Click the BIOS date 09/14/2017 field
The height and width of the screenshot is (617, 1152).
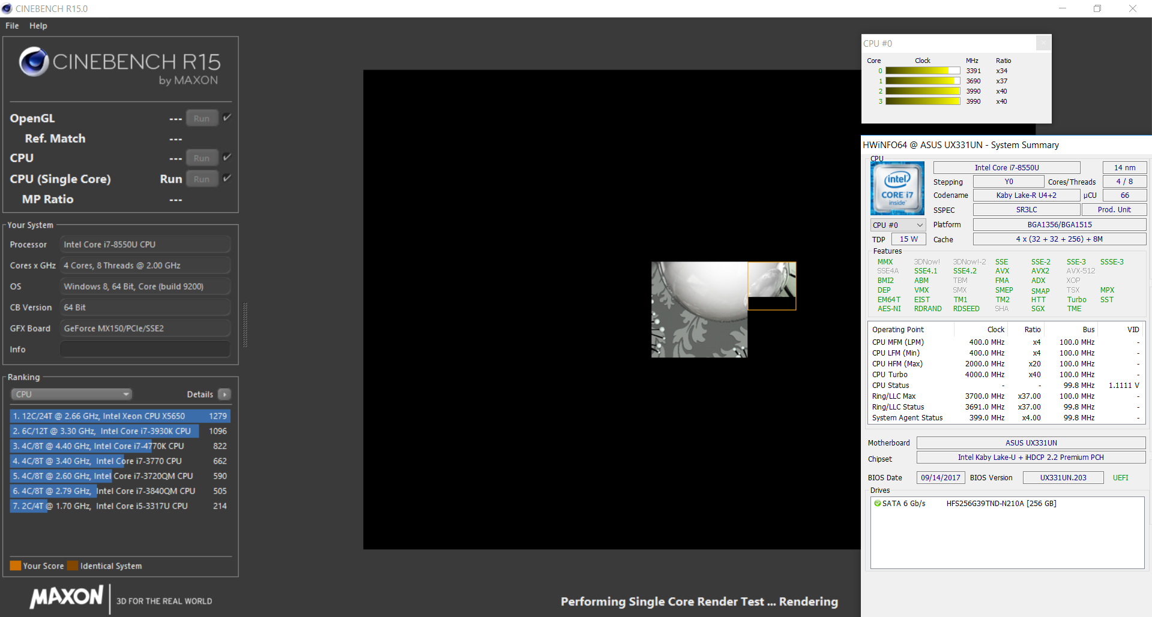point(941,477)
